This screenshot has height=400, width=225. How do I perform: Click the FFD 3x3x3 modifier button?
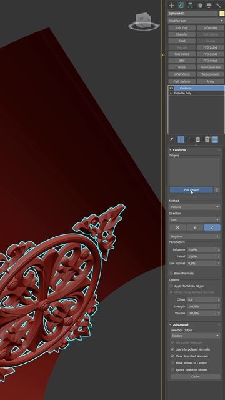[211, 54]
